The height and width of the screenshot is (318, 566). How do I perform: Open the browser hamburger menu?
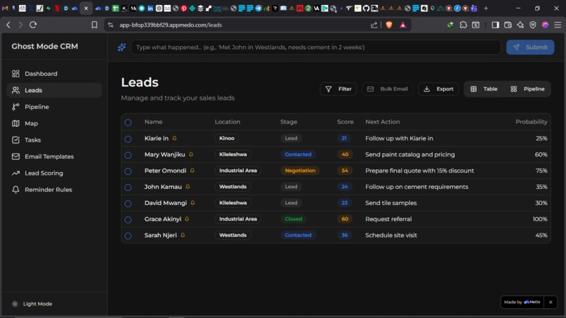pos(558,25)
